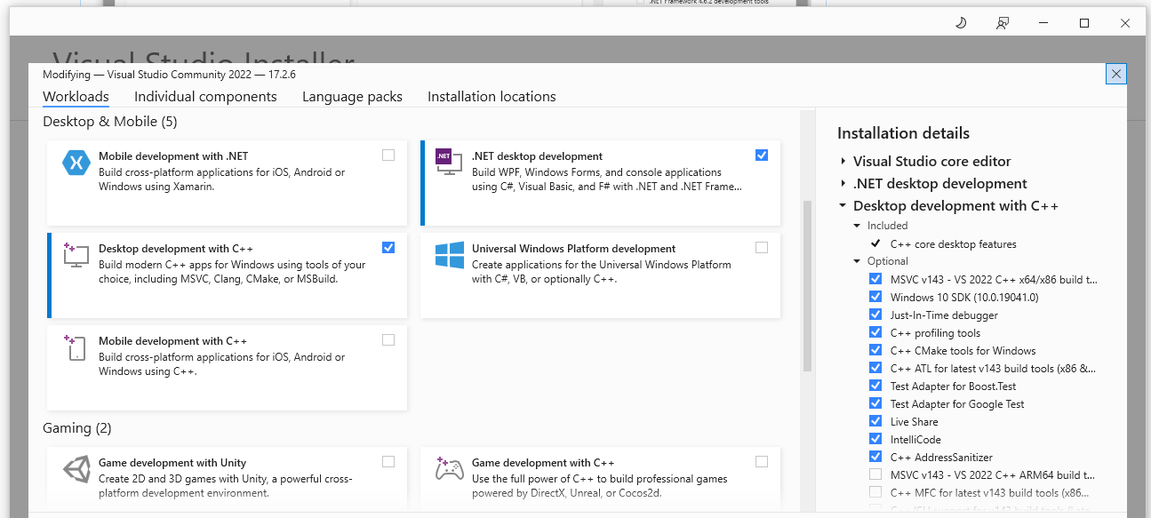Click the .NET desktop development icon
Viewport: 1151px width, 518px height.
point(449,163)
